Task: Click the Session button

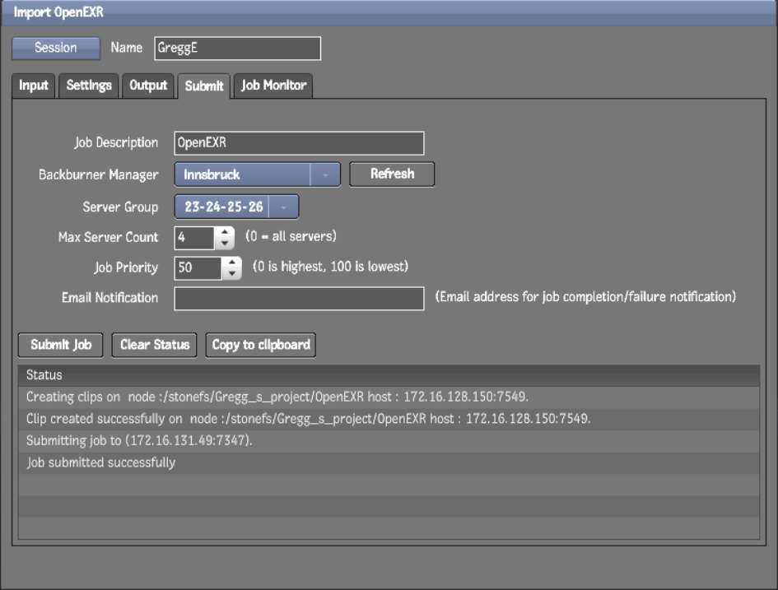Action: pyautogui.click(x=55, y=49)
